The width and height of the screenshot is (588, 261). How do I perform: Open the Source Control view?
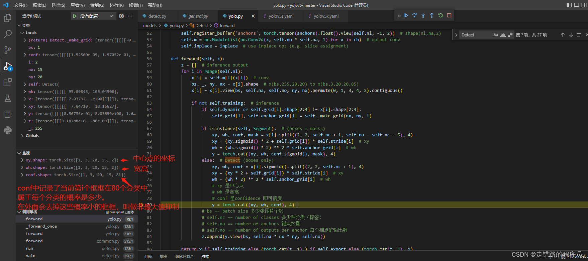point(7,50)
